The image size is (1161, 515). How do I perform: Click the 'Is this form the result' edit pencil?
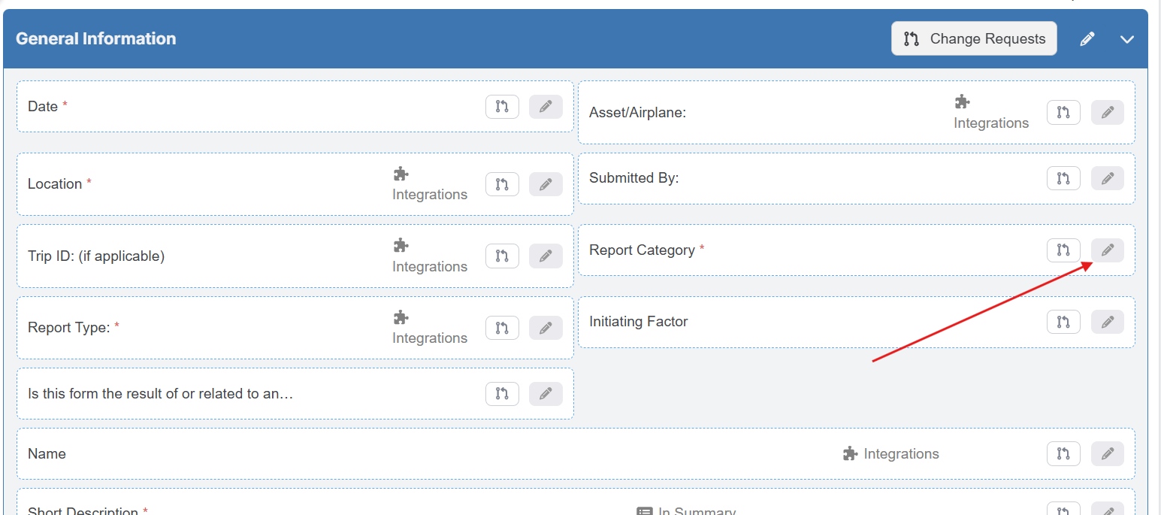point(546,393)
